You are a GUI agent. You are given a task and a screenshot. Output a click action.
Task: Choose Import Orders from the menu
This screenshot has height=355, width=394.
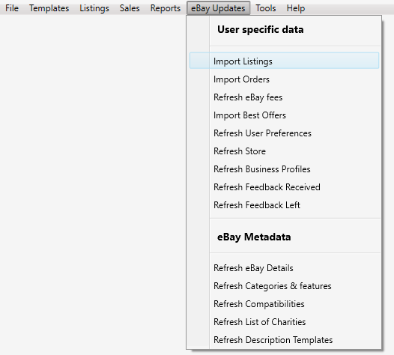(284, 79)
